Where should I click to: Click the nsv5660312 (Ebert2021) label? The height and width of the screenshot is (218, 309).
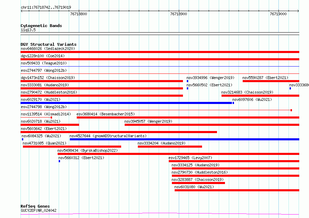point(81,158)
